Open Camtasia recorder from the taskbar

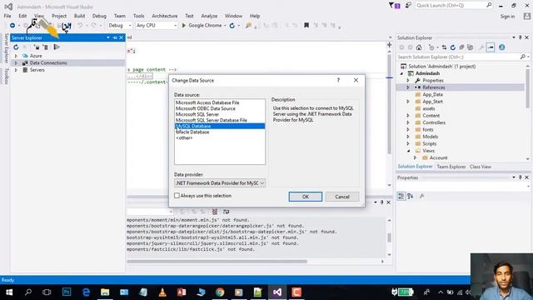[x=296, y=292]
